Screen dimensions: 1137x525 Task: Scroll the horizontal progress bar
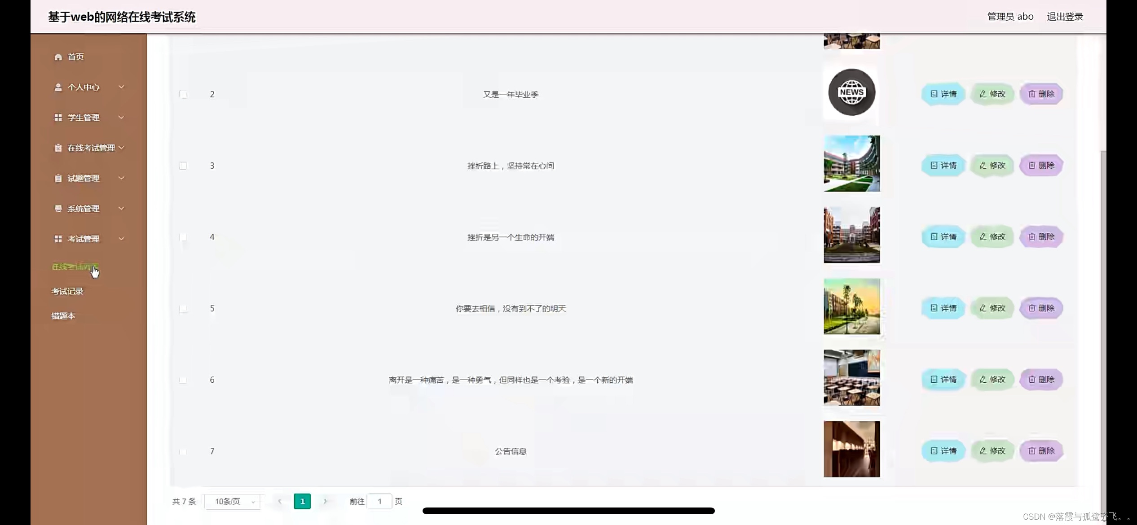point(568,511)
